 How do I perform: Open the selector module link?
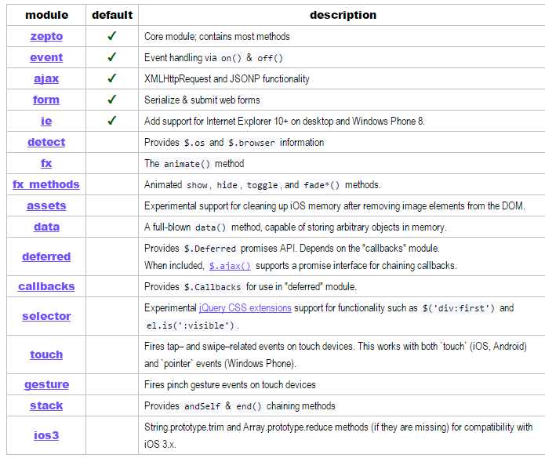[46, 316]
